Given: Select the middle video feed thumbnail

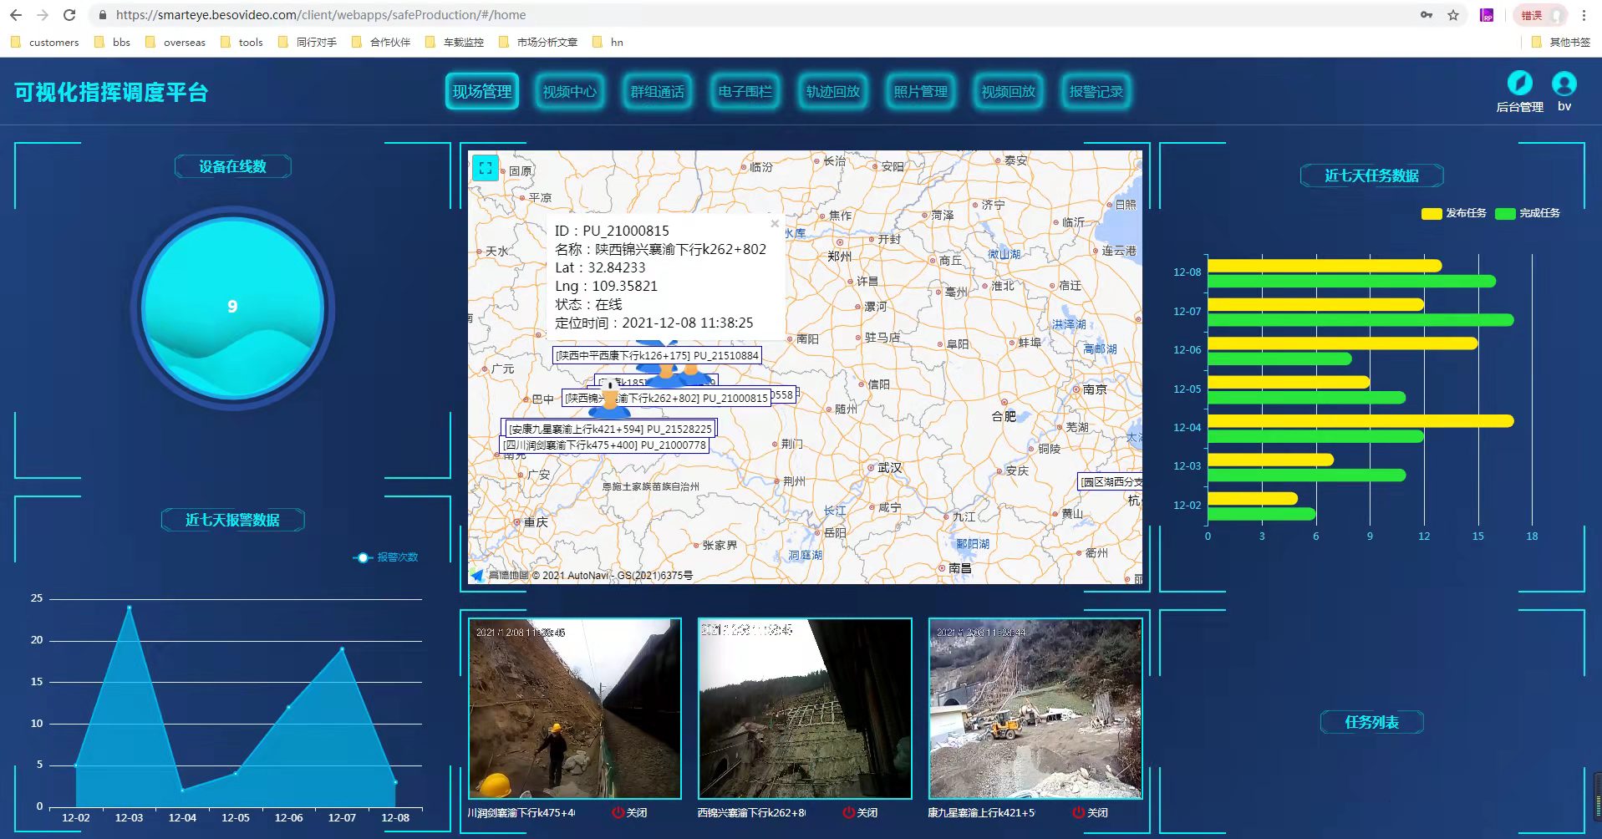Looking at the screenshot, I should 805,709.
